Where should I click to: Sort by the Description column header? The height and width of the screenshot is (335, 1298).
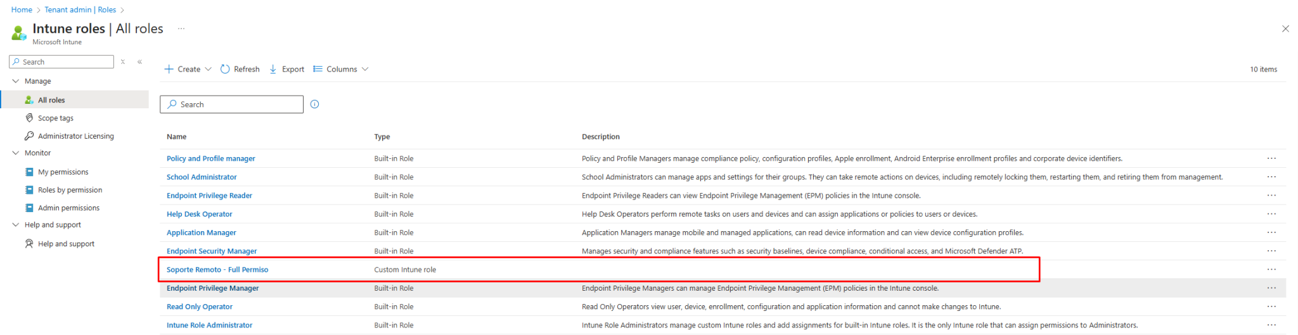tap(601, 137)
